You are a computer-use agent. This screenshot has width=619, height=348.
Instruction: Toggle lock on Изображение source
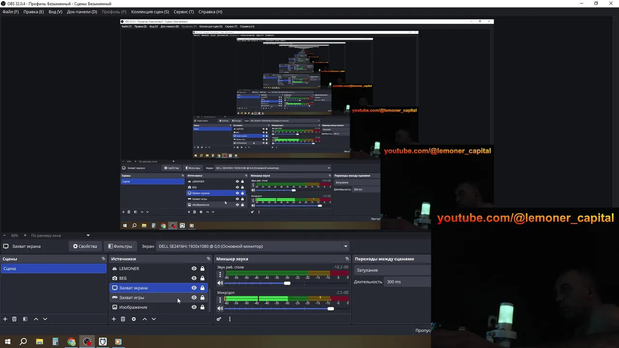pos(202,307)
